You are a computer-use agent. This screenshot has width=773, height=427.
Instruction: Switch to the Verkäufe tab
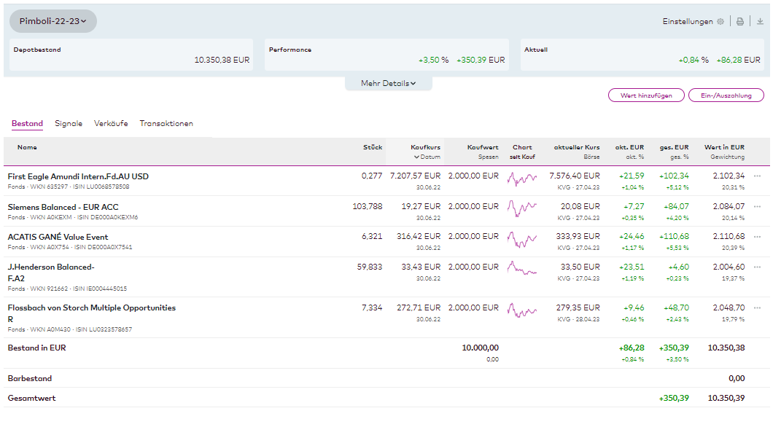(111, 124)
